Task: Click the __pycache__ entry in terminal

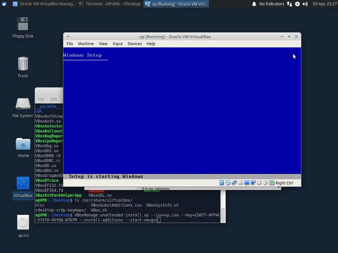Action: click(48, 106)
